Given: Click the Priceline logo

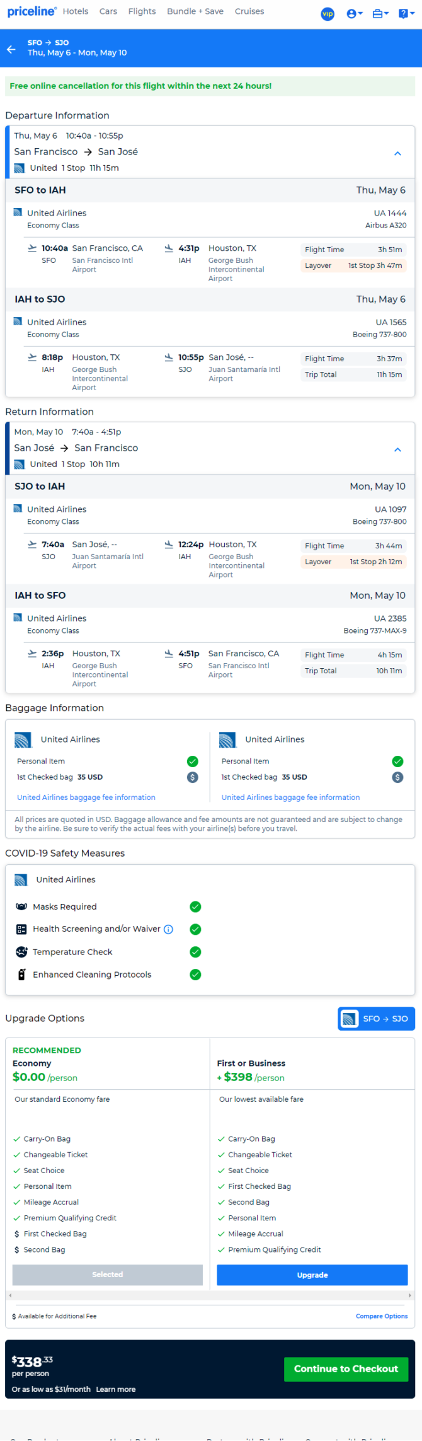Looking at the screenshot, I should pos(31,11).
